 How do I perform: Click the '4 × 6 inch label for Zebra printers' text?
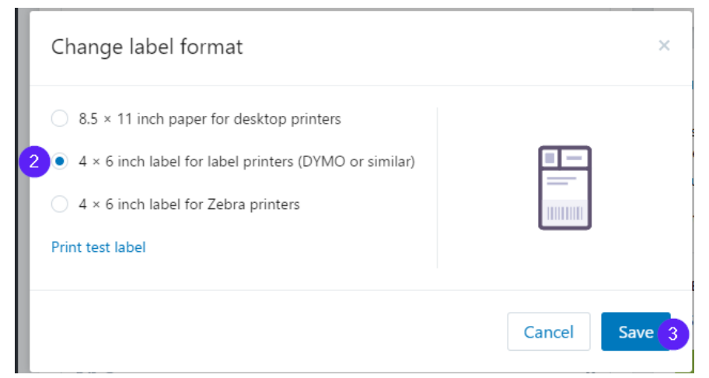coord(189,205)
